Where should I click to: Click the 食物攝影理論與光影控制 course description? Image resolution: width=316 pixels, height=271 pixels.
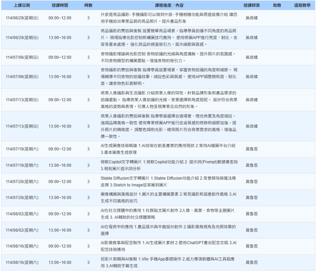(x=169, y=57)
